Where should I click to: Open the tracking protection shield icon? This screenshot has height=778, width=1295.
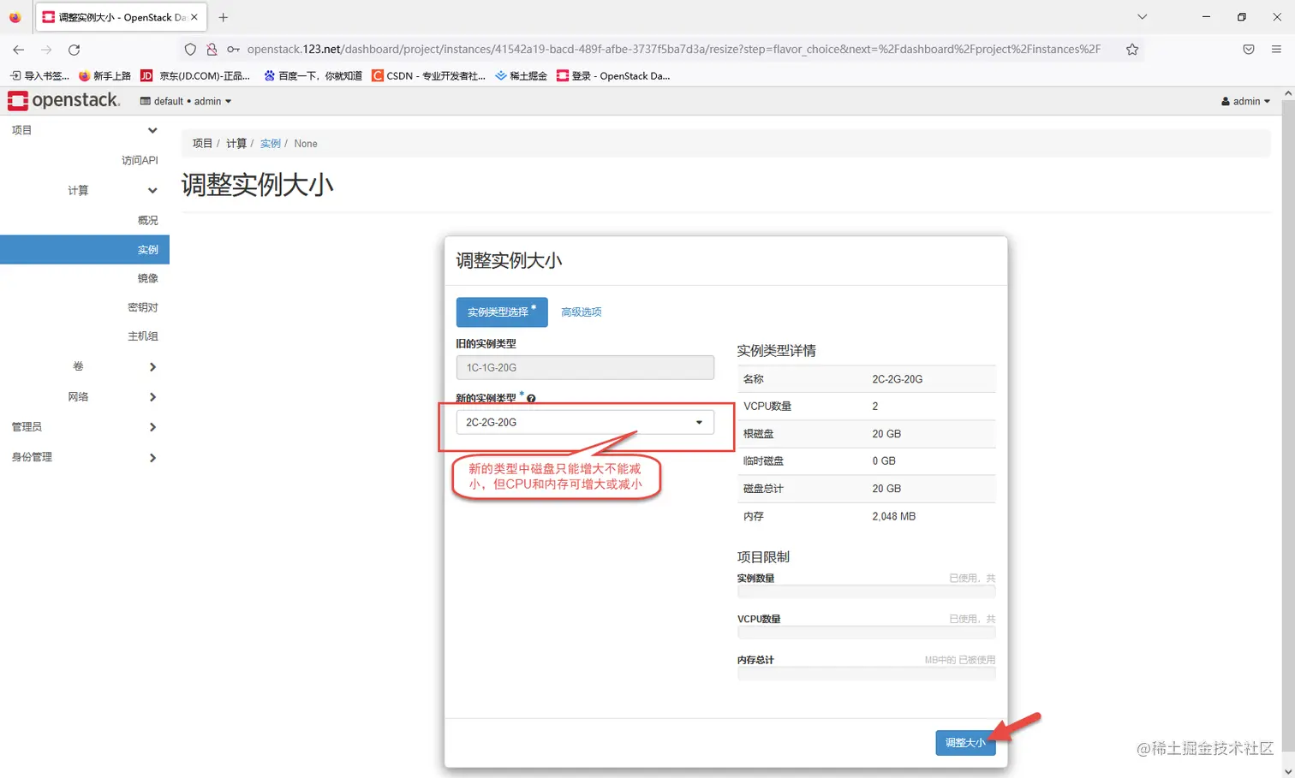[x=189, y=50]
